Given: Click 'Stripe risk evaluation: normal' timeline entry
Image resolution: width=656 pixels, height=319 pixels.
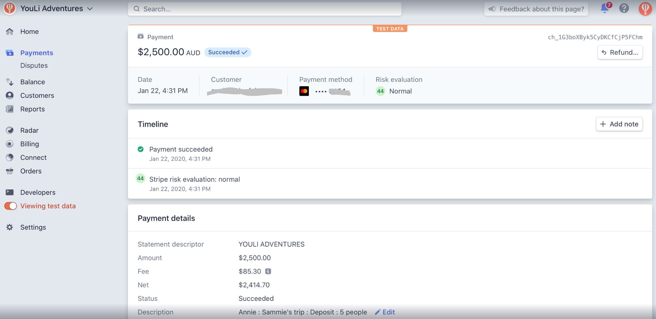Looking at the screenshot, I should click(x=195, y=179).
